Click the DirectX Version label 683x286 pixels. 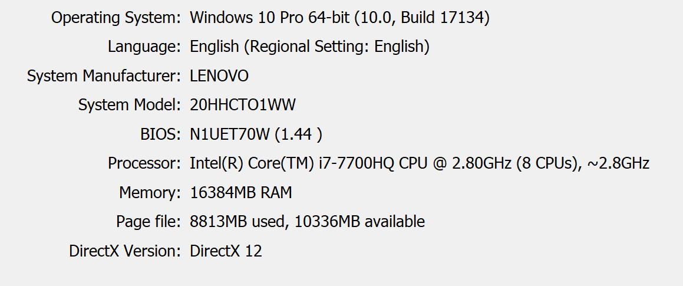tap(125, 251)
